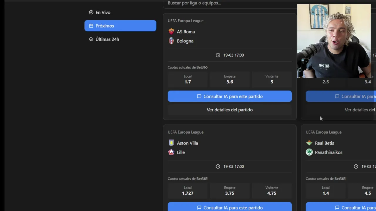Select the Próximos sidebar tab
The image size is (376, 211).
pyautogui.click(x=120, y=26)
